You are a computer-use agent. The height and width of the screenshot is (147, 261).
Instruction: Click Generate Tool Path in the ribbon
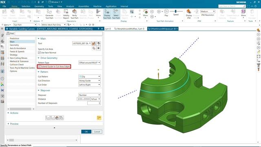[x=49, y=14]
